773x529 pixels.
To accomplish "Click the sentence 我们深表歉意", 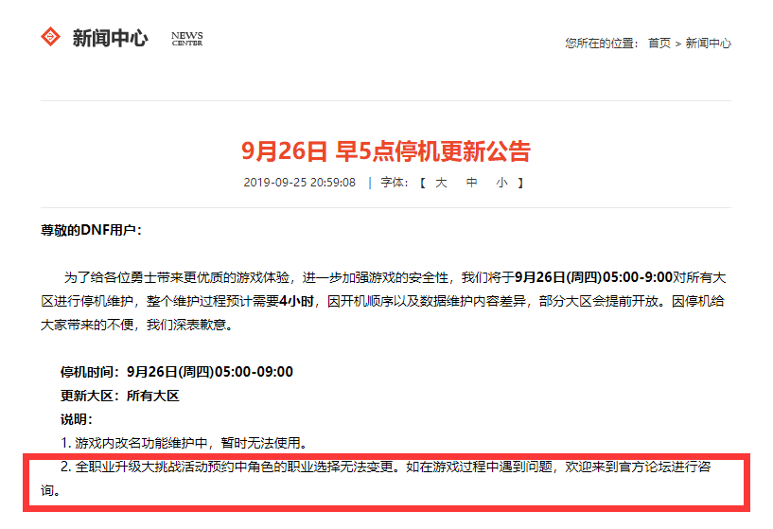I will click(x=189, y=325).
